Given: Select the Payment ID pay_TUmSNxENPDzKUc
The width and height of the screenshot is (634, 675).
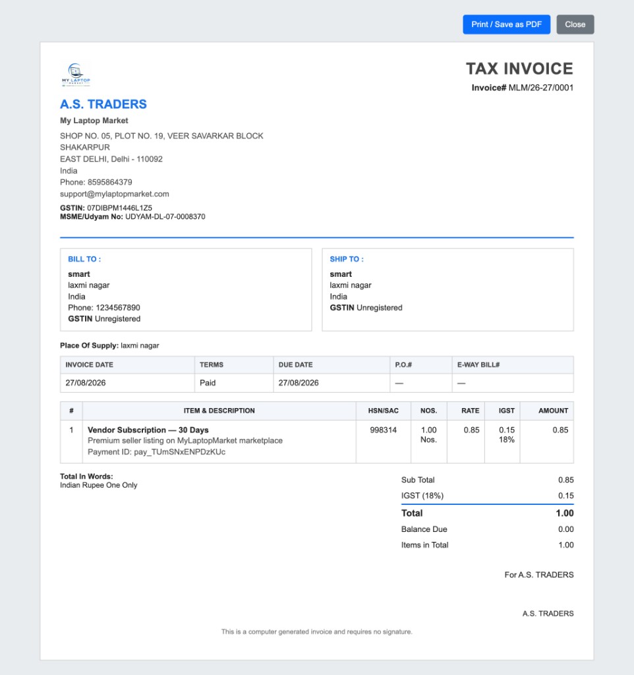Looking at the screenshot, I should pyautogui.click(x=156, y=452).
